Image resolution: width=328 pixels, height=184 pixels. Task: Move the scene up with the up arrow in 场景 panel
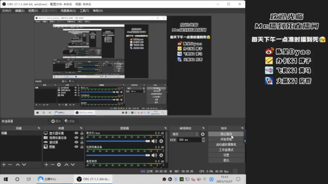click(x=18, y=165)
